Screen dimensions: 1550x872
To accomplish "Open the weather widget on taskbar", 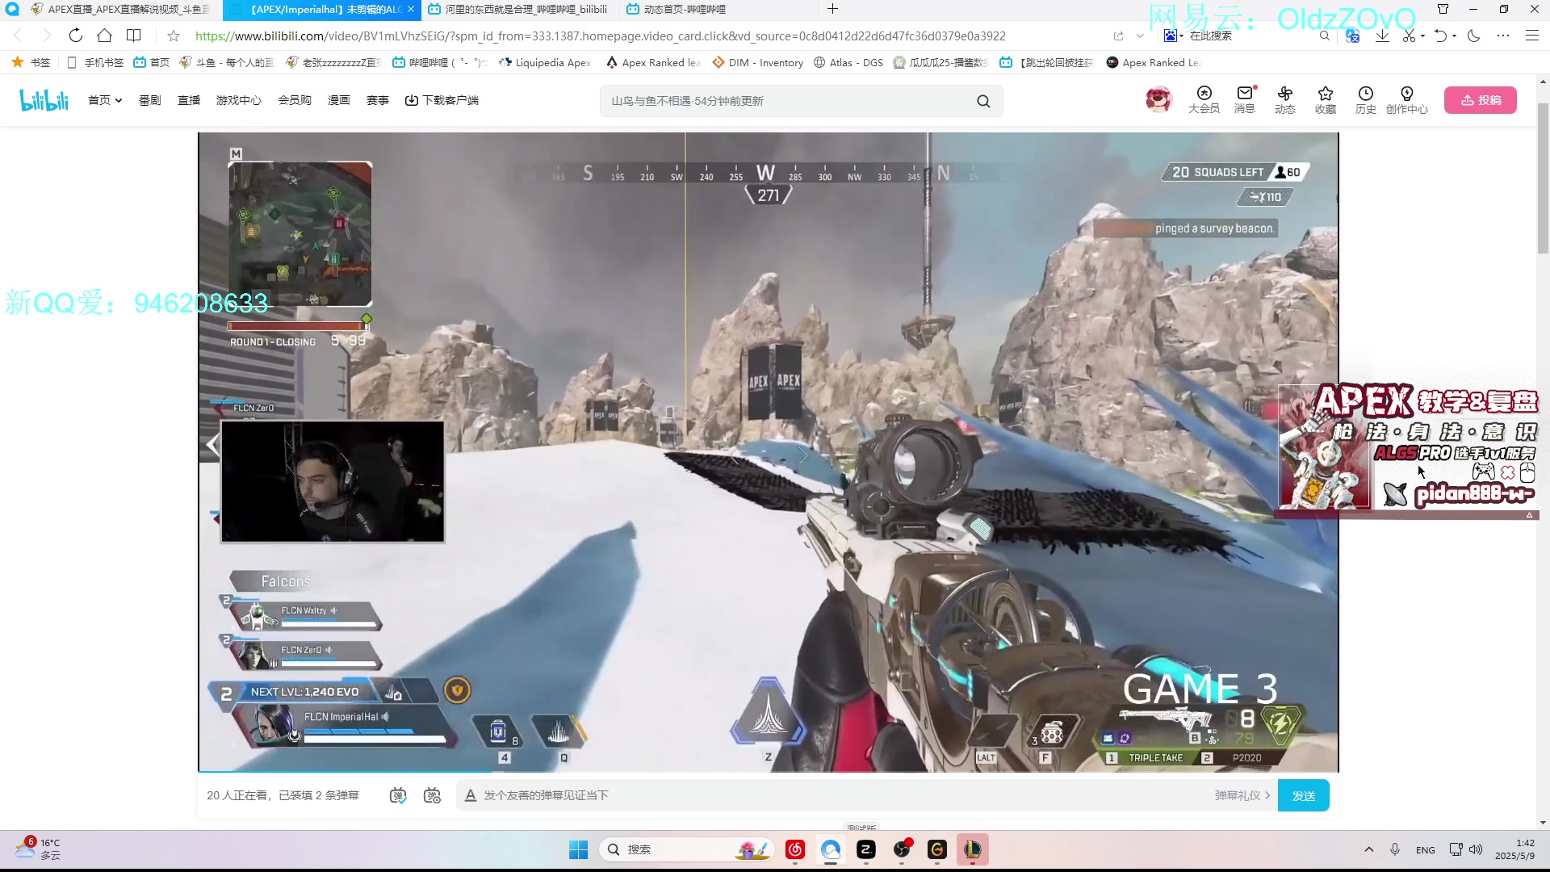I will tap(39, 849).
